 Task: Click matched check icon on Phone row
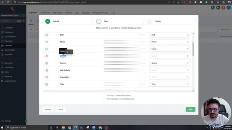47,42
